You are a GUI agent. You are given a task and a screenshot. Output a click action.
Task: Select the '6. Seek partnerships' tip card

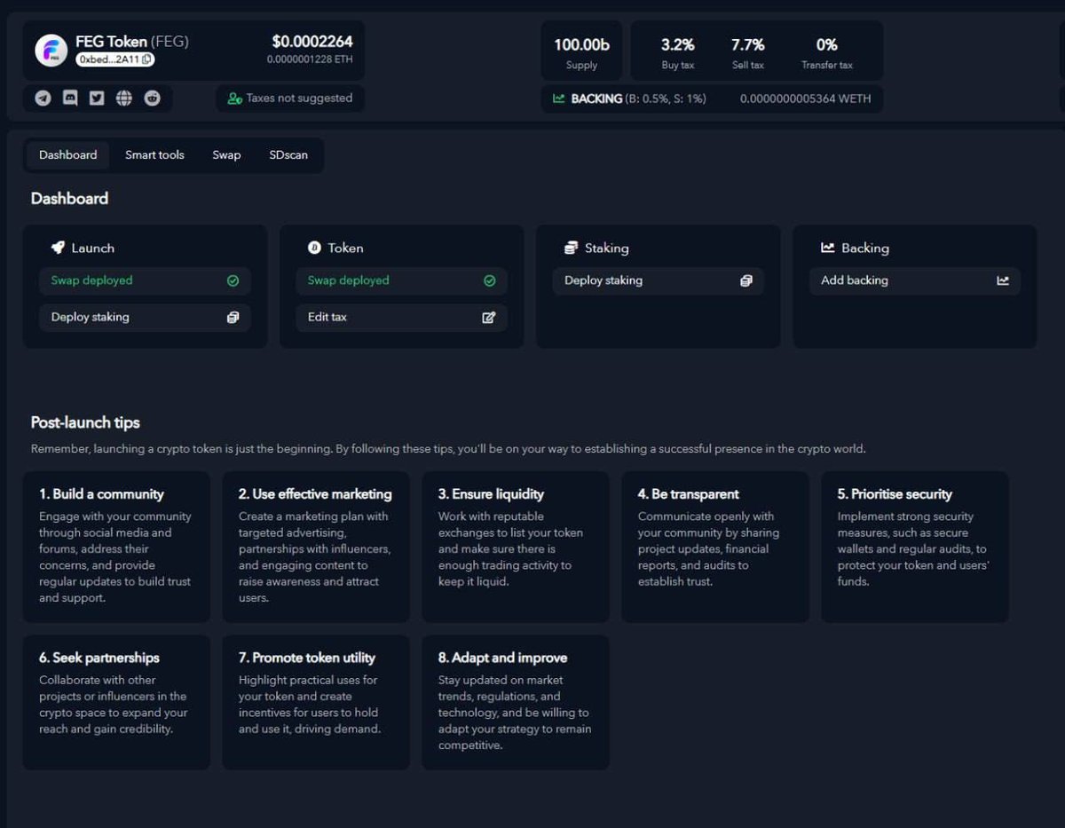[116, 702]
